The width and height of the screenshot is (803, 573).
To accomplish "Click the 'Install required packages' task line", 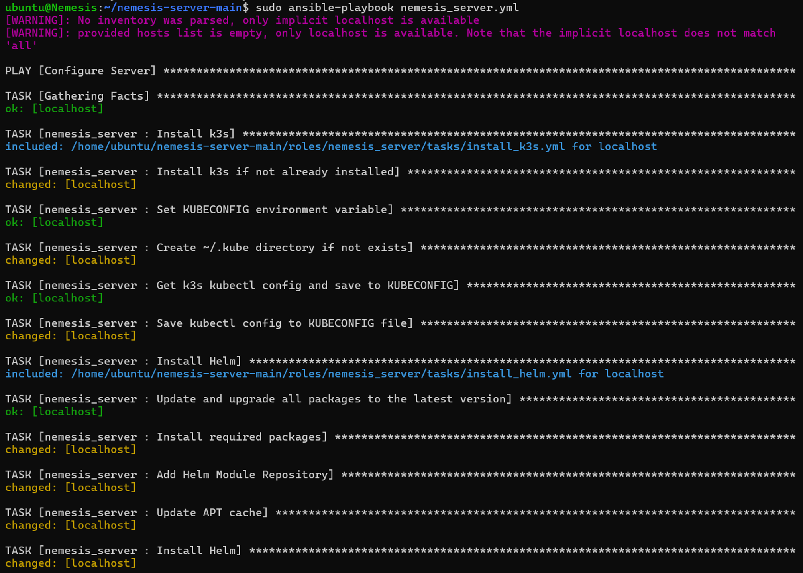I will 400,437.
